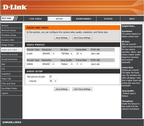Click Logout in sidebar
The image size is (144, 126).
[x=12, y=93]
